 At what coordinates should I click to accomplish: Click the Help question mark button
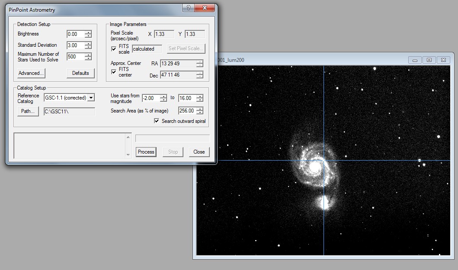pos(189,8)
